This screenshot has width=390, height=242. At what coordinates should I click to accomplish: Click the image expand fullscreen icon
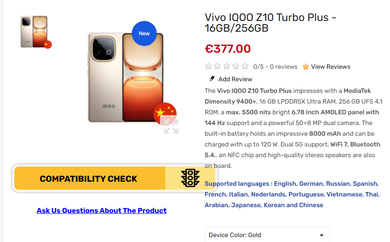[171, 126]
